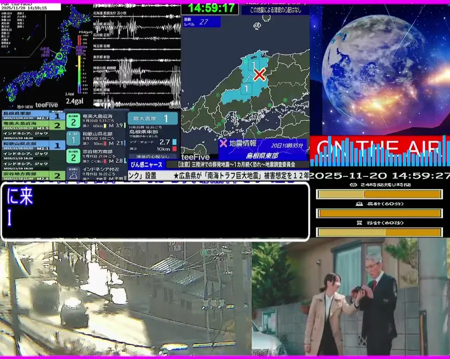Click the びん感ニュース label
Image resolution: width=450 pixels, height=359 pixels.
147,165
